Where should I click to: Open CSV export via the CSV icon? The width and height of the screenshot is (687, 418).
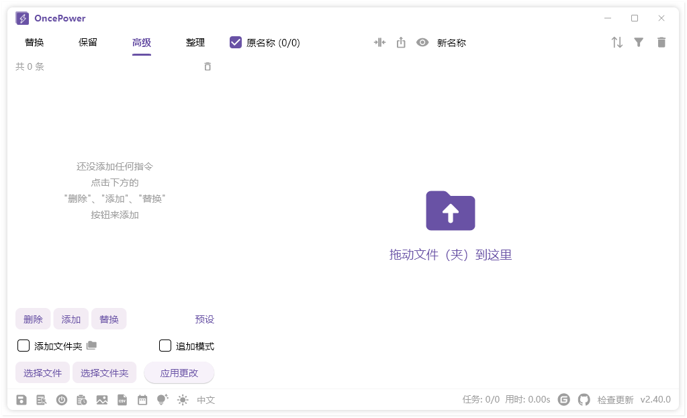[x=122, y=399]
